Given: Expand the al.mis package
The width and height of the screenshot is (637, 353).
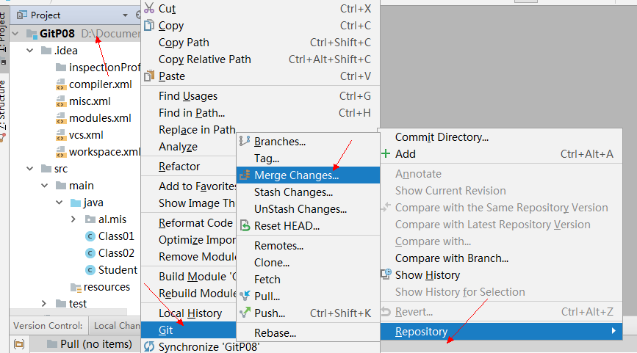Looking at the screenshot, I should (x=73, y=219).
